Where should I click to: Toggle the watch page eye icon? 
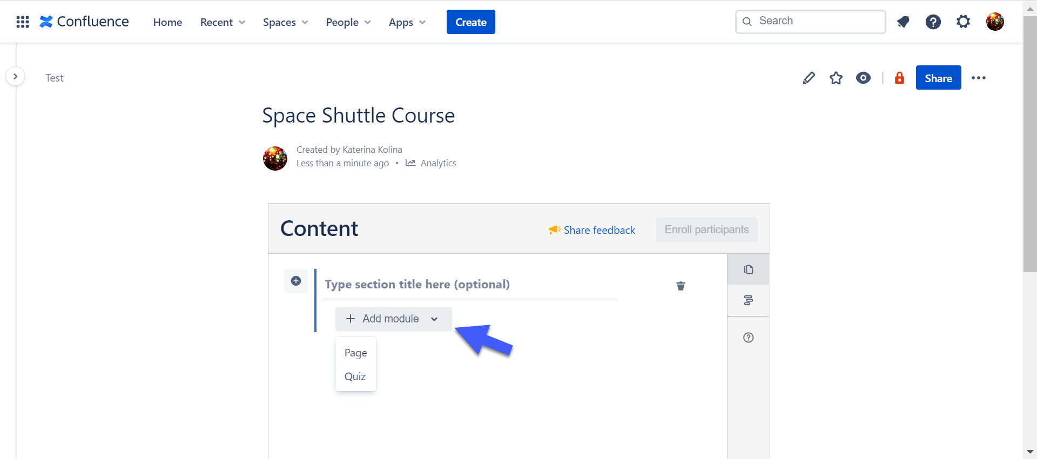point(863,78)
